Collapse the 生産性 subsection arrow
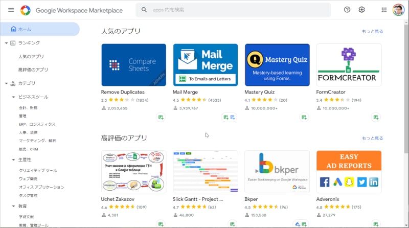The height and width of the screenshot is (228, 409). pyautogui.click(x=13, y=159)
